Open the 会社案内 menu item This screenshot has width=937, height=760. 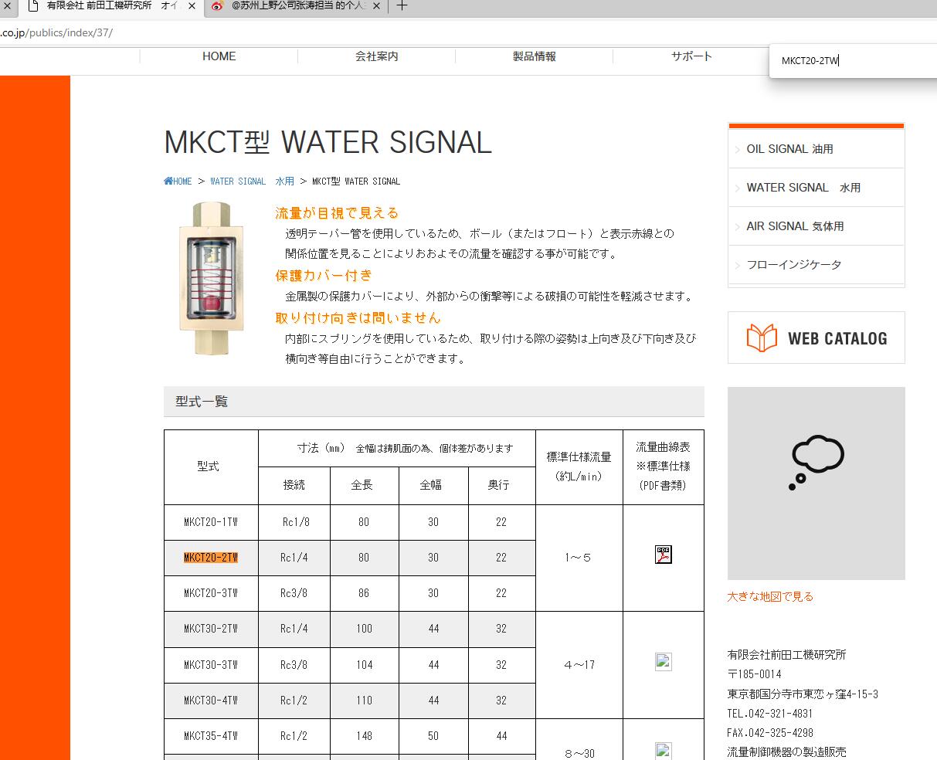tap(376, 56)
